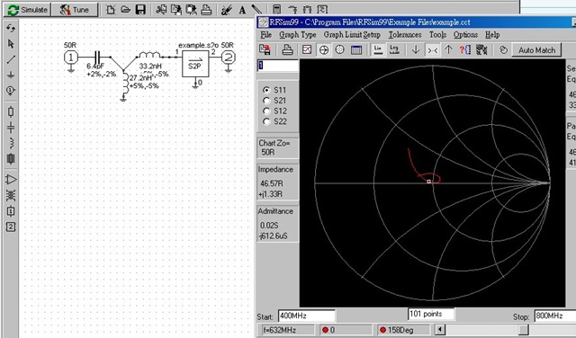Viewport: 576px width, 338px height.
Task: Open File menu in RFSim99 graph window
Action: [x=266, y=35]
